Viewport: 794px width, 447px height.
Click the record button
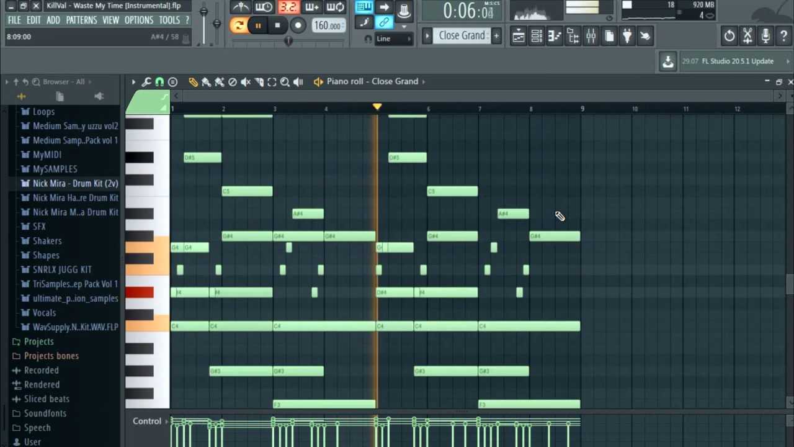coord(298,25)
